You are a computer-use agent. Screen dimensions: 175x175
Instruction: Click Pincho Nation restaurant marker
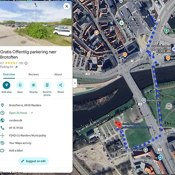pos(125,54)
